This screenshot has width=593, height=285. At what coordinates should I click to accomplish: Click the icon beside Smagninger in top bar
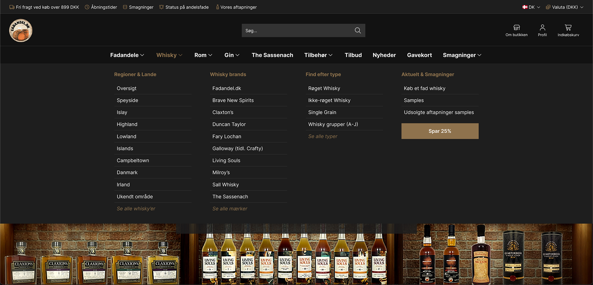click(x=125, y=7)
